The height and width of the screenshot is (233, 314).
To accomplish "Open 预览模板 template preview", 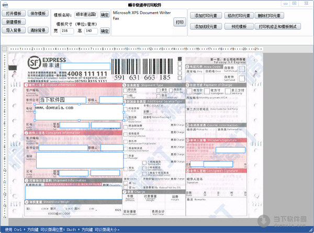I will 239,27.
